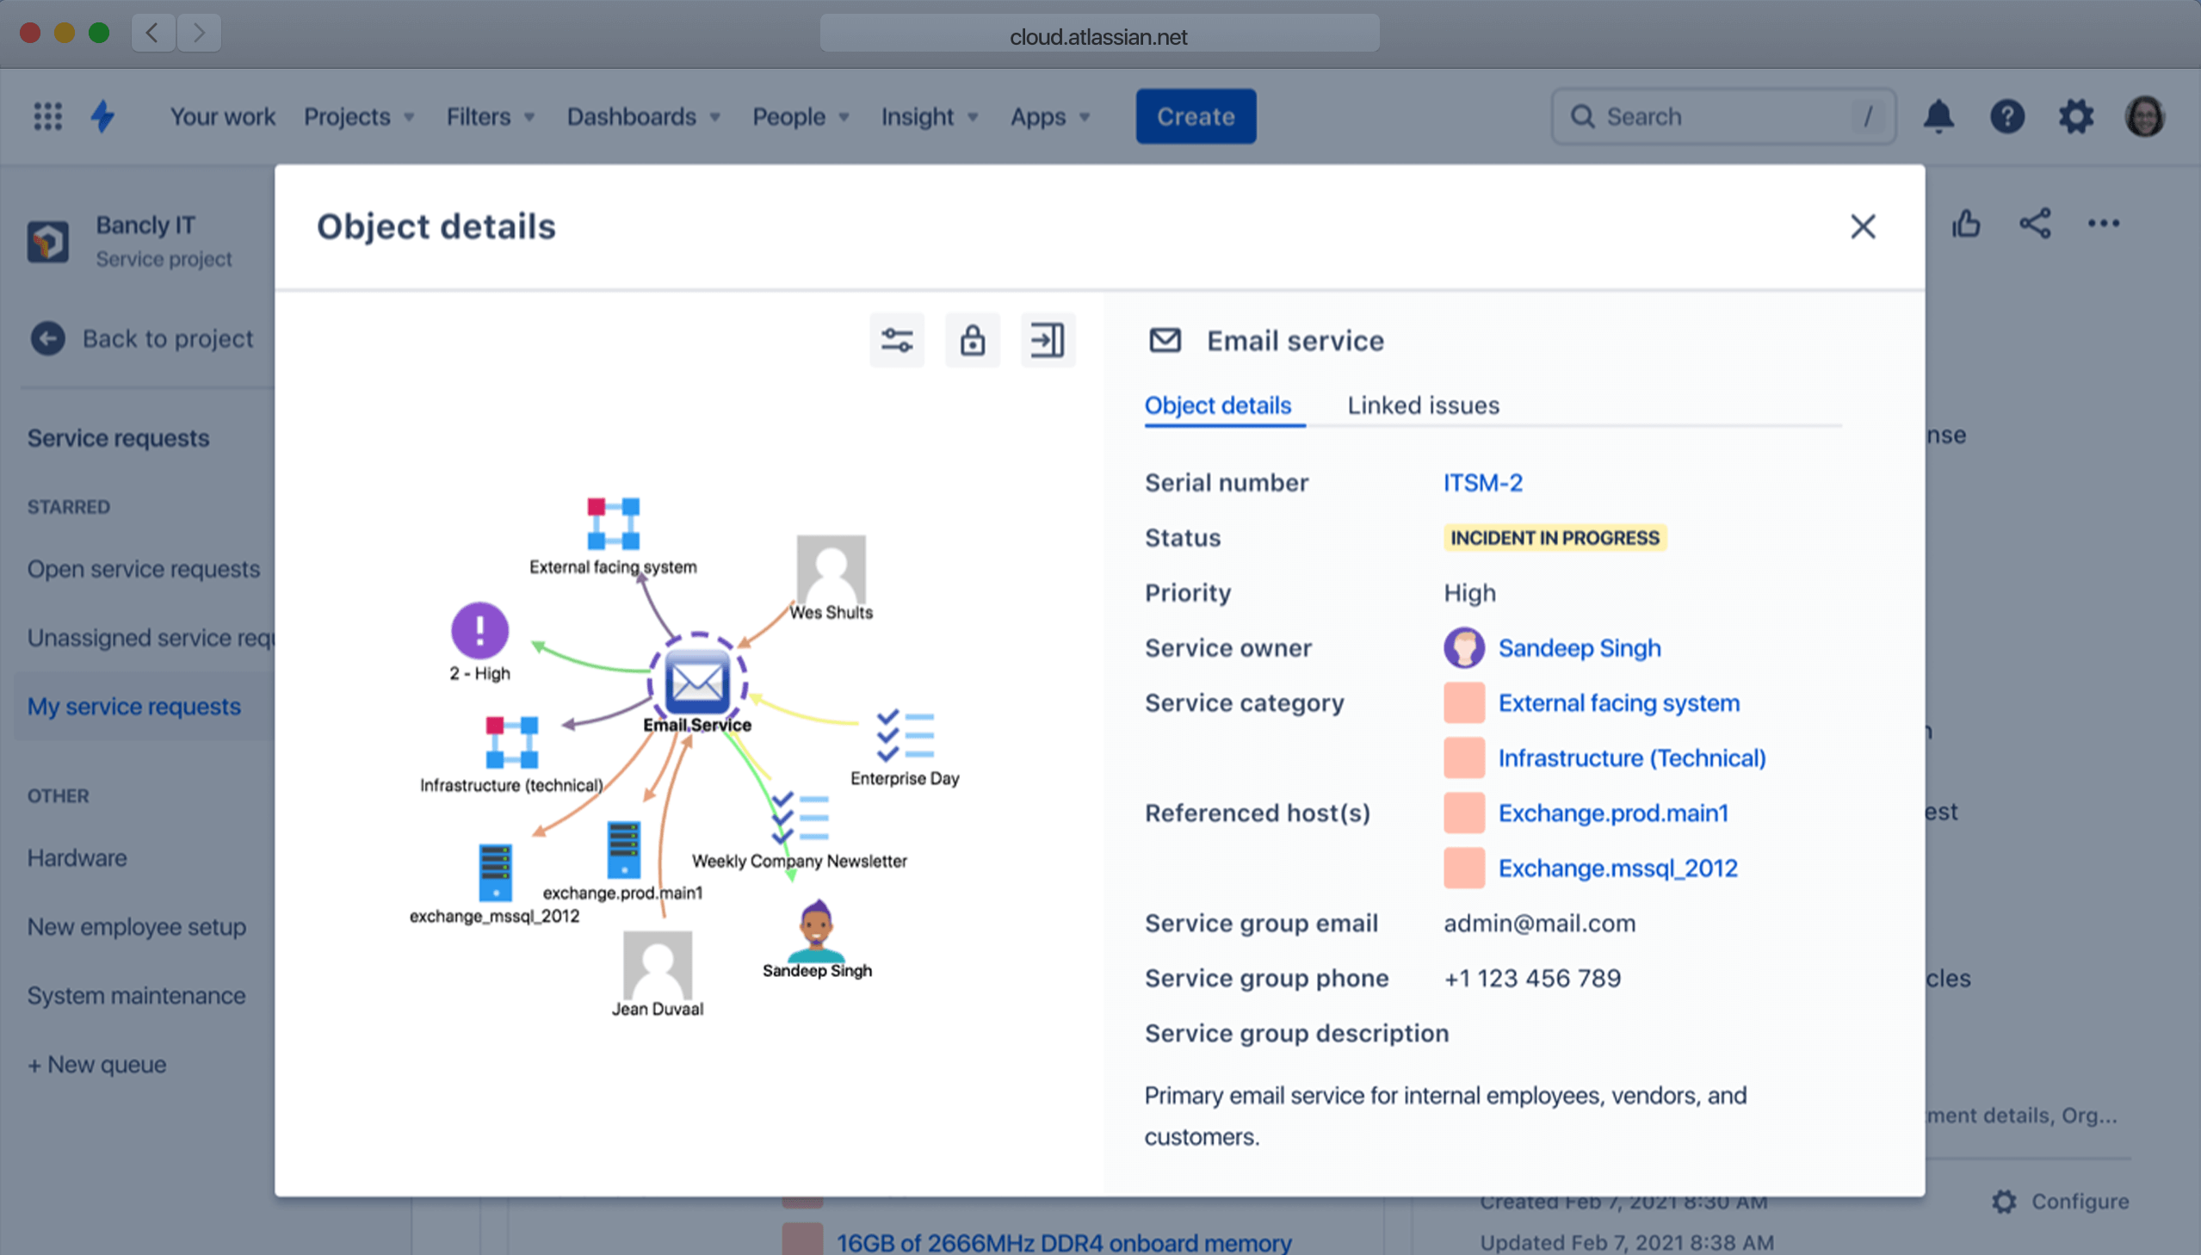Click the Object details tab
Image resolution: width=2201 pixels, height=1255 pixels.
tap(1218, 405)
